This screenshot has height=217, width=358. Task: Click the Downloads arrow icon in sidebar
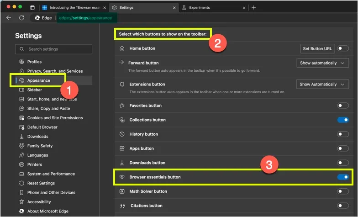[x=21, y=137]
